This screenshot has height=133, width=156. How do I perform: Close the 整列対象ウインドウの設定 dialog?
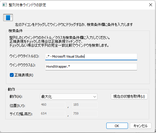pyautogui.click(x=151, y=5)
